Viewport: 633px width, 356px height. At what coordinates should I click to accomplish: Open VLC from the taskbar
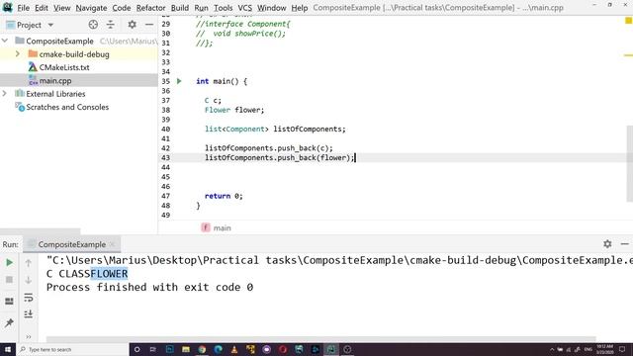pyautogui.click(x=234, y=349)
